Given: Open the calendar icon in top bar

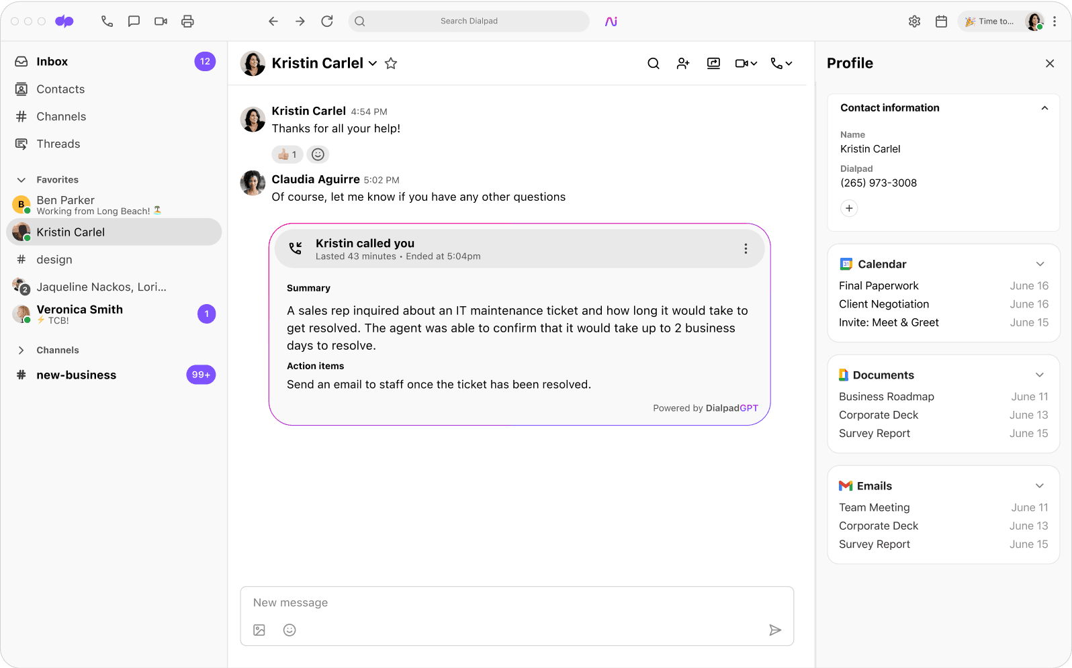Looking at the screenshot, I should 941,21.
